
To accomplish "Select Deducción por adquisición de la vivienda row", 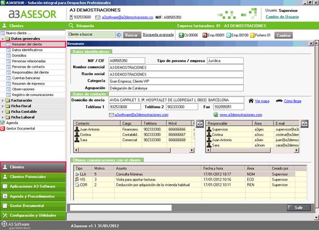I will click(x=184, y=185).
